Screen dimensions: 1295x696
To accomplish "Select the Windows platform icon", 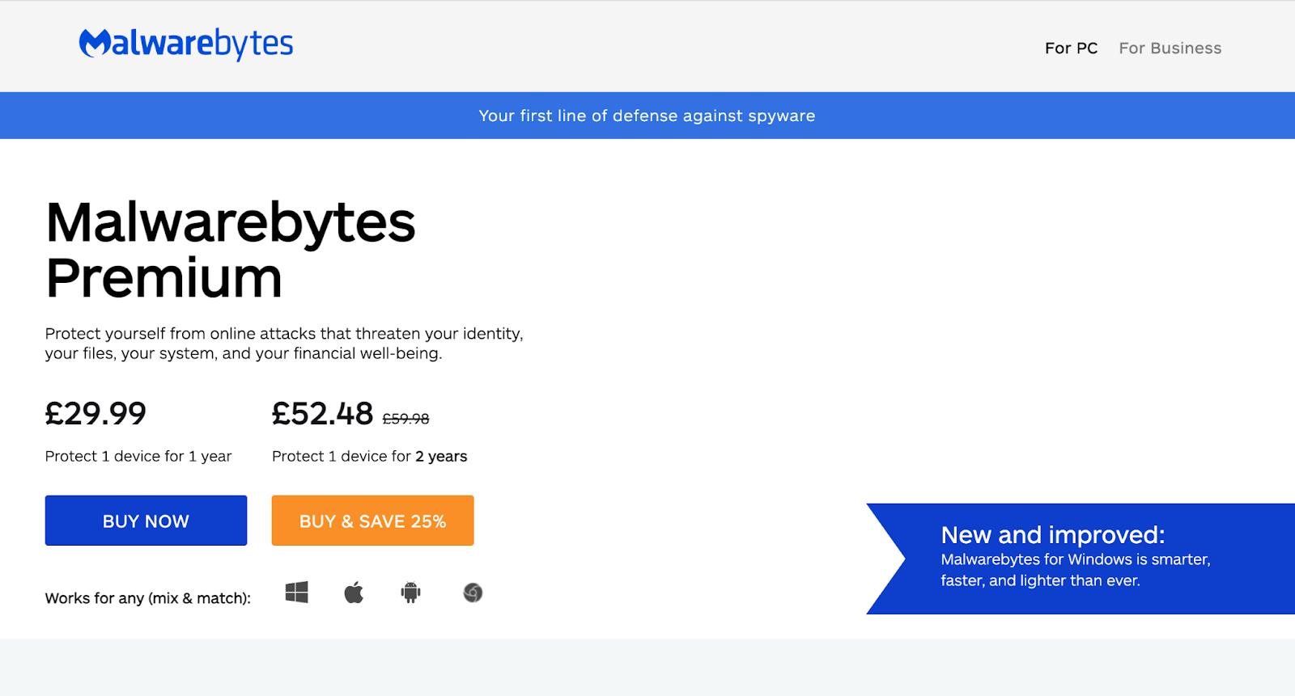I will 296,593.
